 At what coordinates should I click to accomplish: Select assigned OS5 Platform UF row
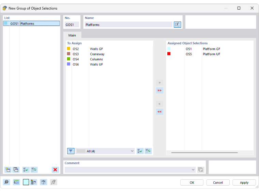[x=210, y=54]
